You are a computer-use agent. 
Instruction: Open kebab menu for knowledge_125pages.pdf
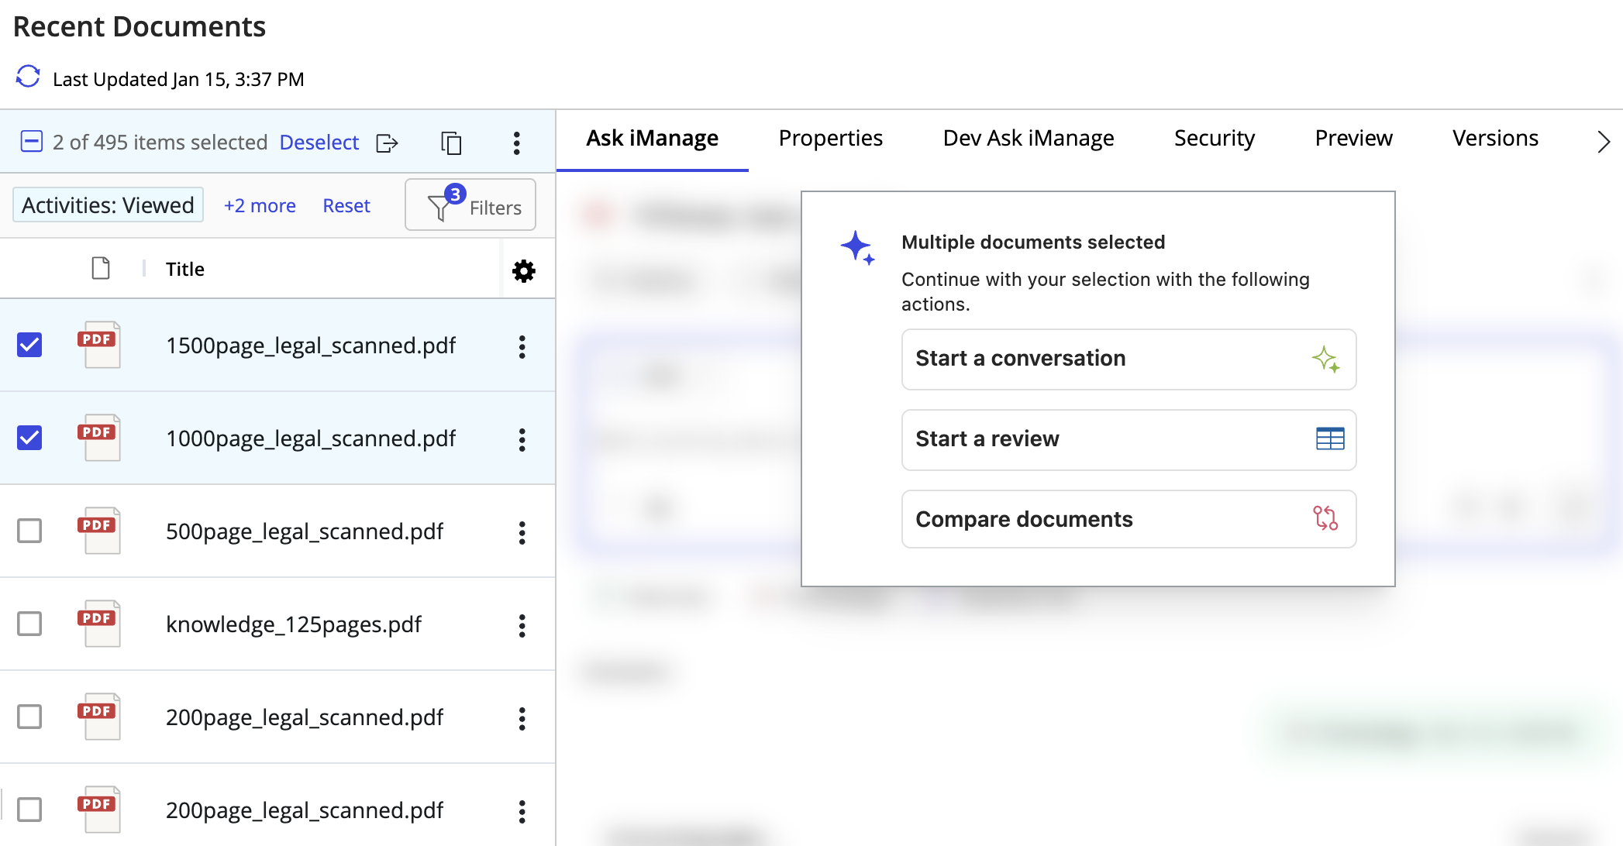(x=522, y=625)
